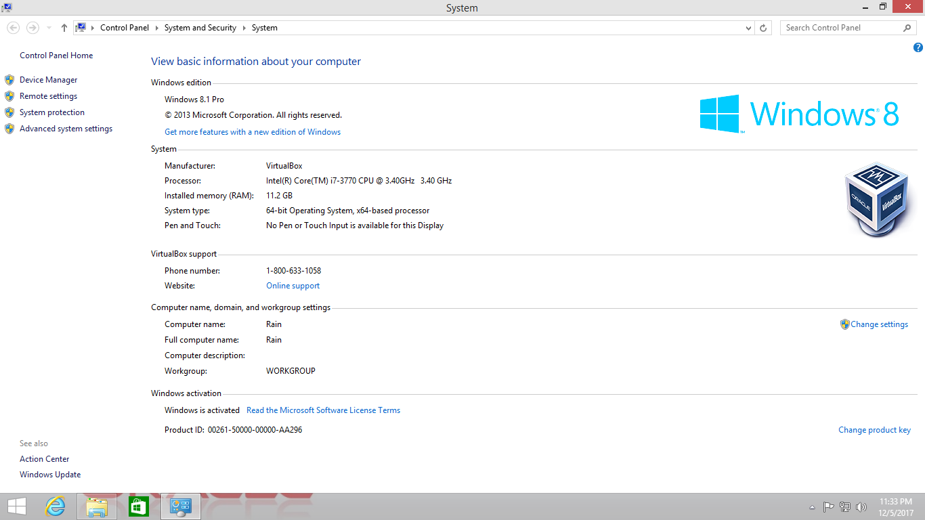This screenshot has width=925, height=520.
Task: Show hidden tray icons arrow
Action: (x=812, y=507)
